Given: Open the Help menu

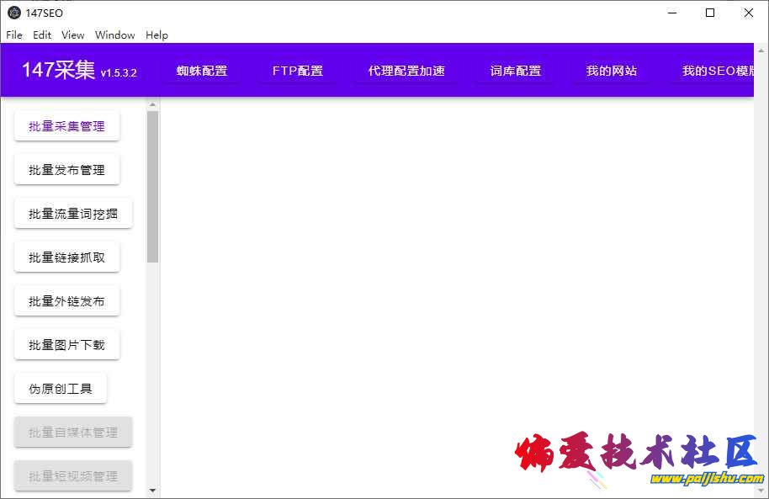Looking at the screenshot, I should point(156,35).
